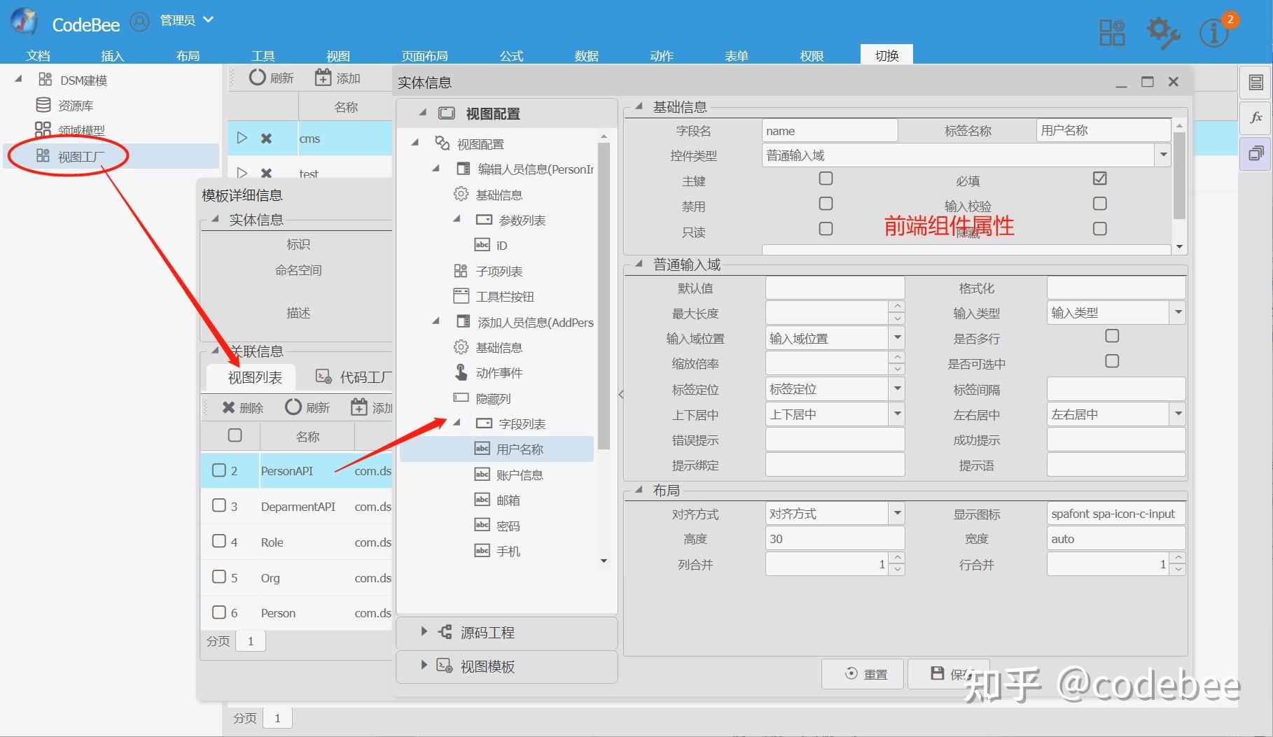Screen dimensions: 1273x737
Task: Check the PersonAPI row checkbox
Action: click(218, 470)
